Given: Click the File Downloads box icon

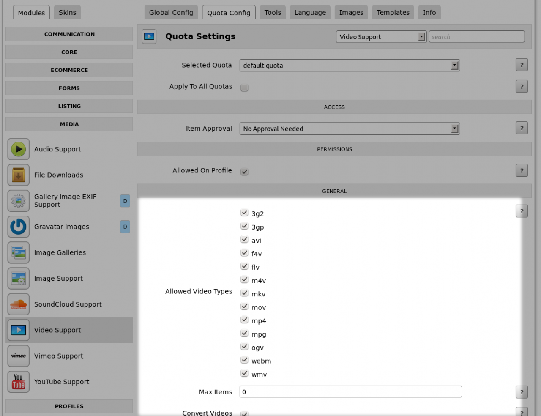Looking at the screenshot, I should tap(18, 175).
